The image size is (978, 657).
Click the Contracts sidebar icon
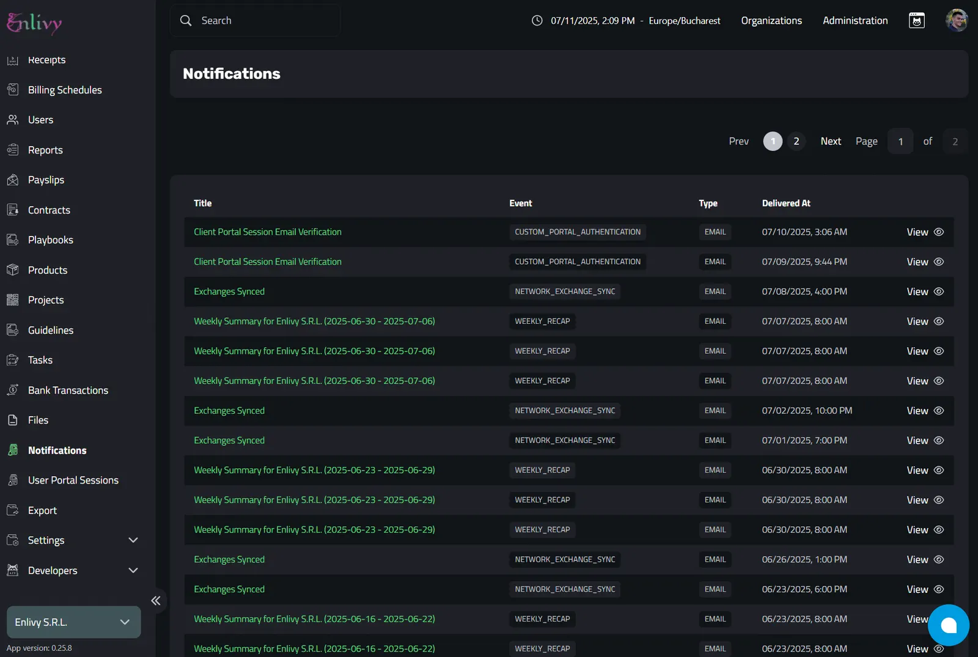13,210
